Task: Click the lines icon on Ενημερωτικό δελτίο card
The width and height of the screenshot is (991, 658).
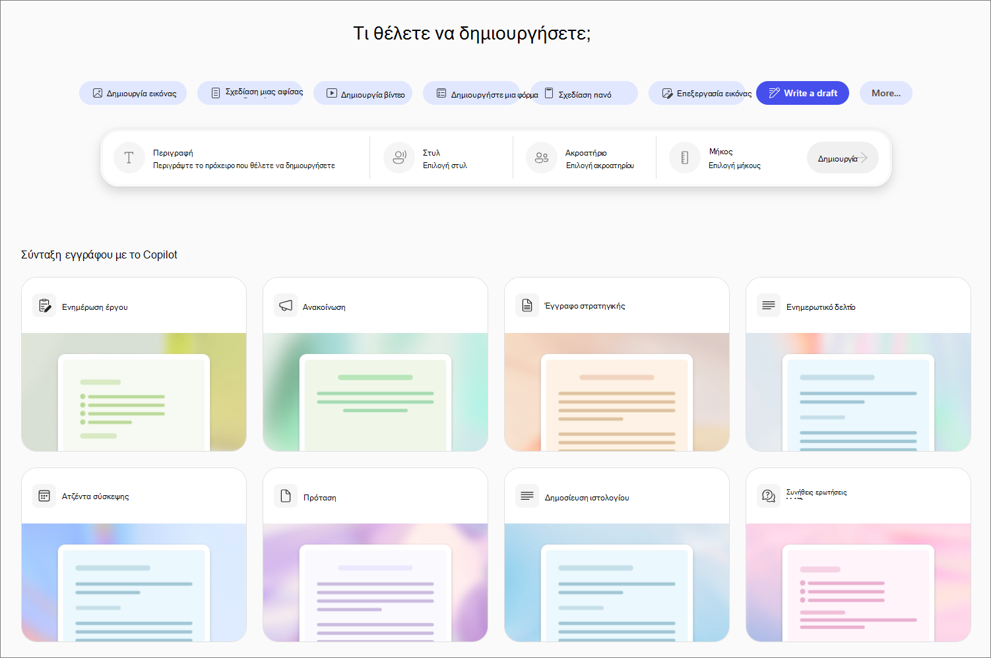Action: click(x=769, y=305)
